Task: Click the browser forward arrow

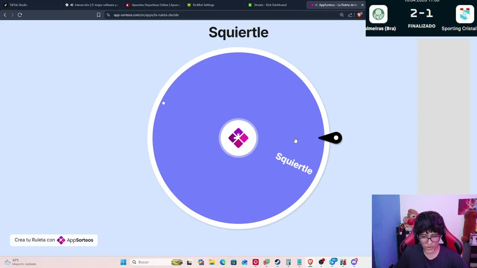Action: click(x=12, y=15)
